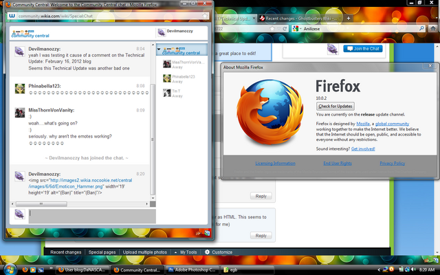Click the clock showing 8:20 AM

(x=426, y=269)
